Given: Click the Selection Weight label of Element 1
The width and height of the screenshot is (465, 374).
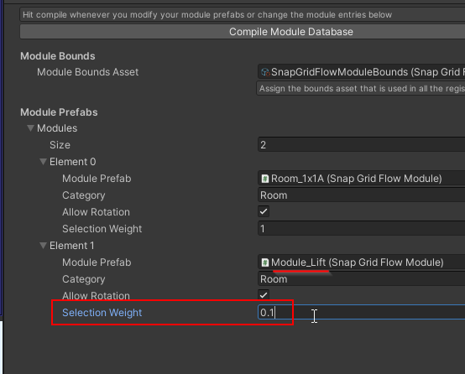Looking at the screenshot, I should tap(102, 313).
